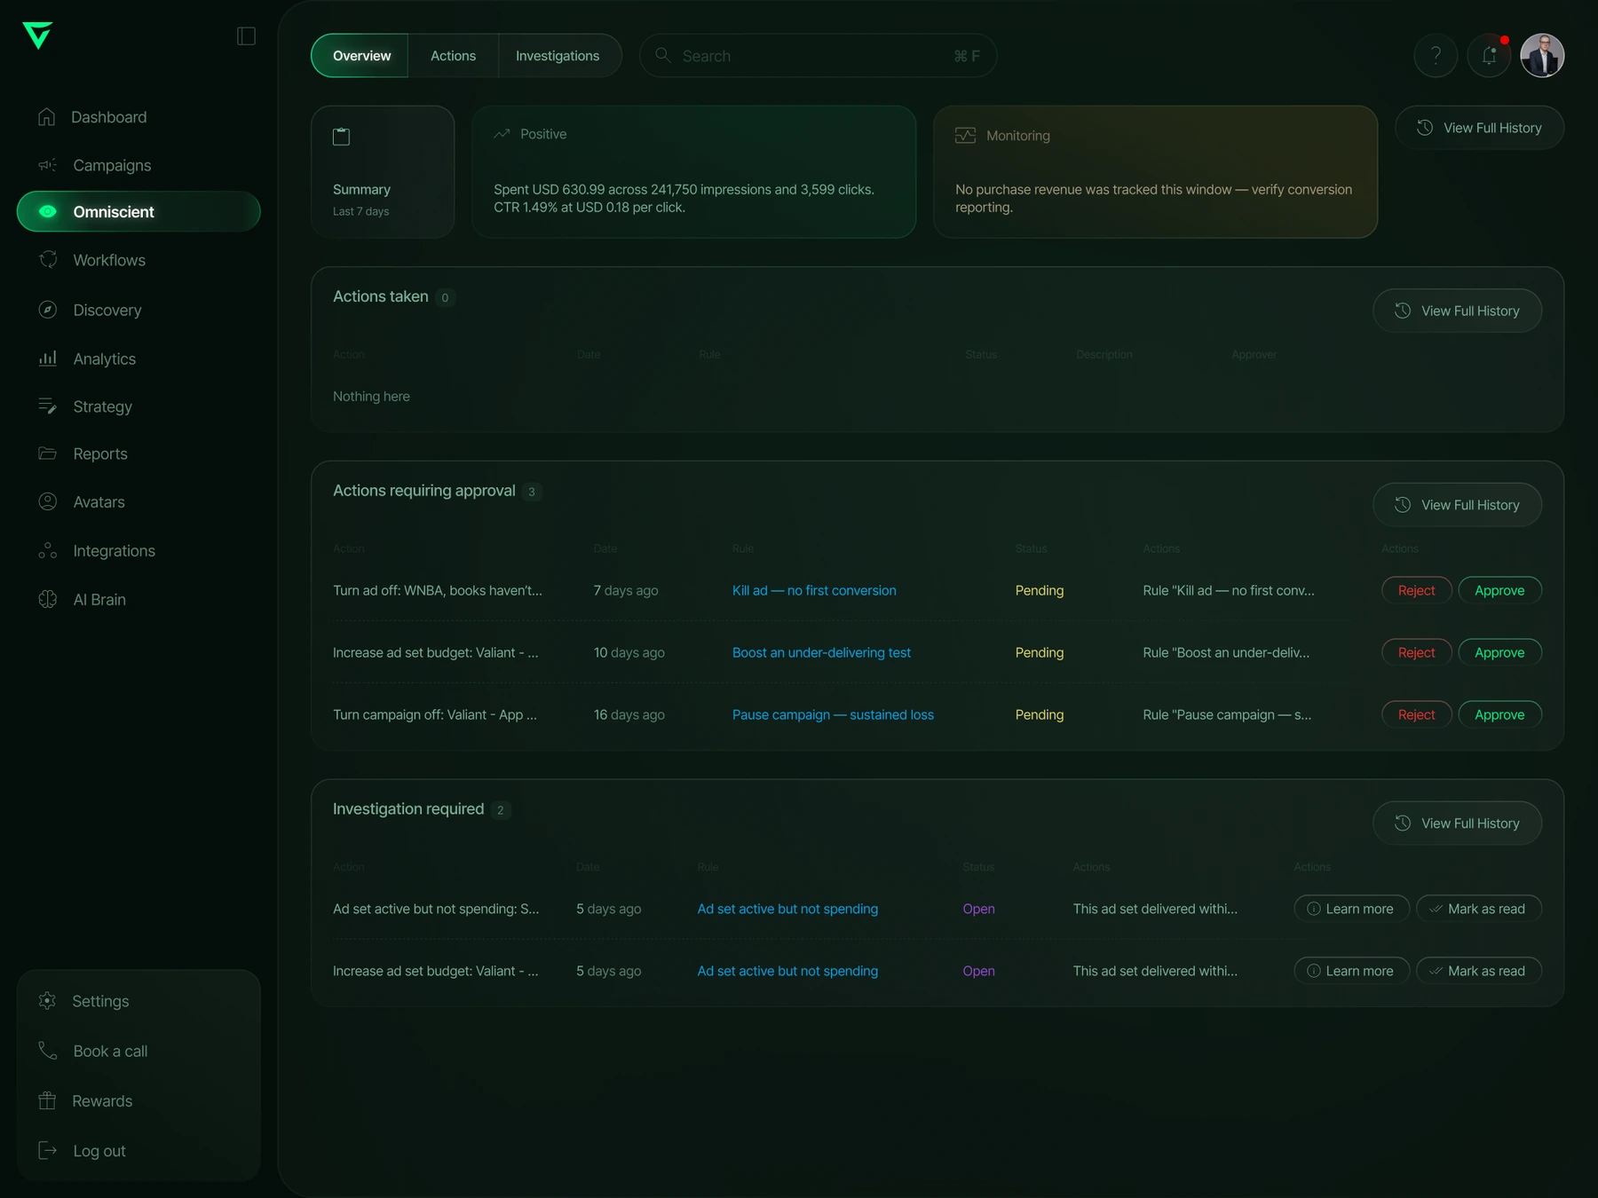1598x1198 pixels.
Task: Open Workflows in the sidebar
Action: coord(138,260)
